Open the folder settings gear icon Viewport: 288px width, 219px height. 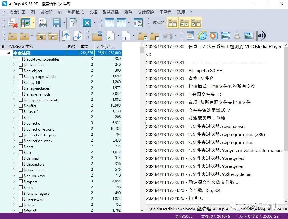(x=97, y=36)
